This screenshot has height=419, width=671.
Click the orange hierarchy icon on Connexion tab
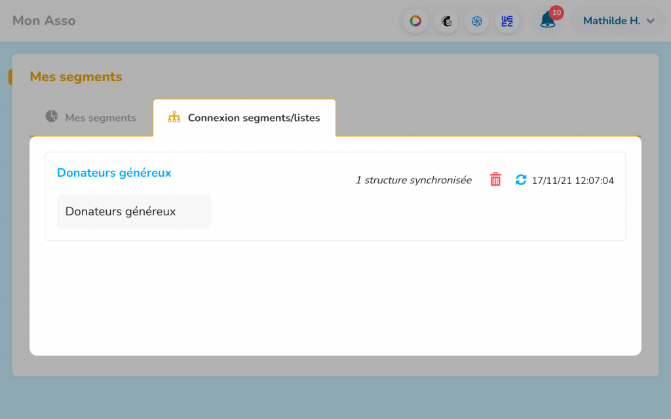click(x=174, y=118)
